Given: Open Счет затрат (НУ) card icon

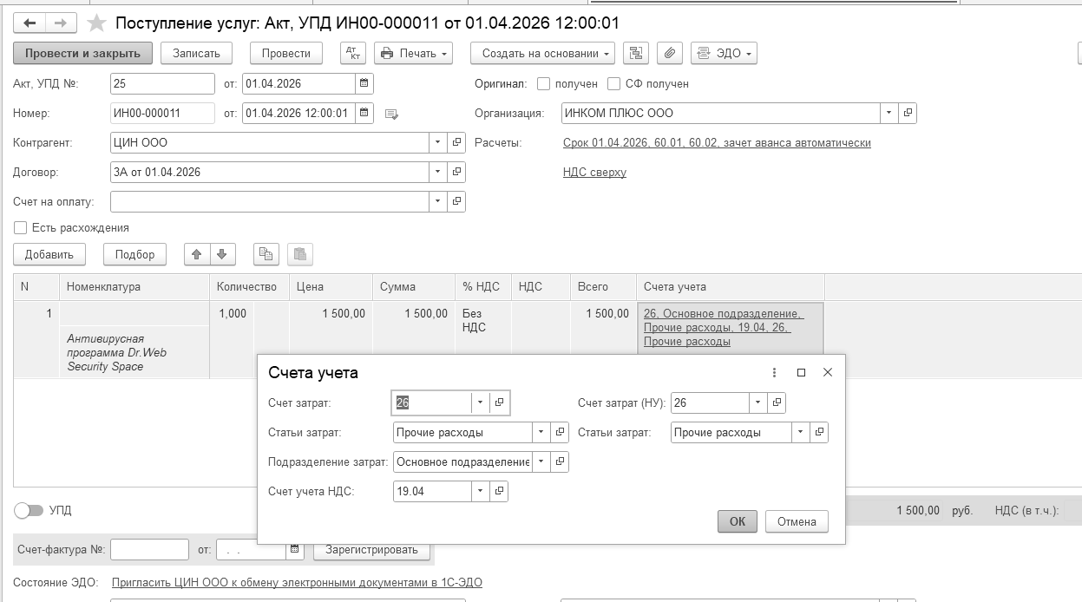Looking at the screenshot, I should click(x=777, y=402).
